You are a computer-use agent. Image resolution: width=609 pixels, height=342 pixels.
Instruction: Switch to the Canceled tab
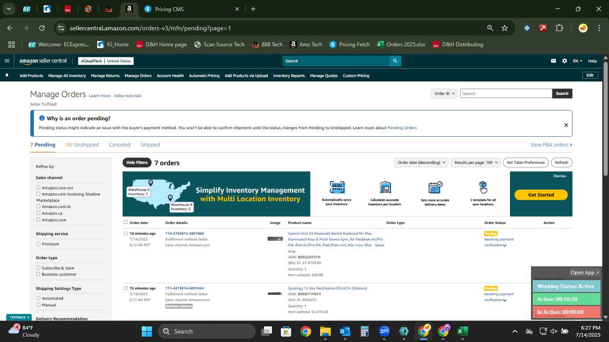(119, 145)
